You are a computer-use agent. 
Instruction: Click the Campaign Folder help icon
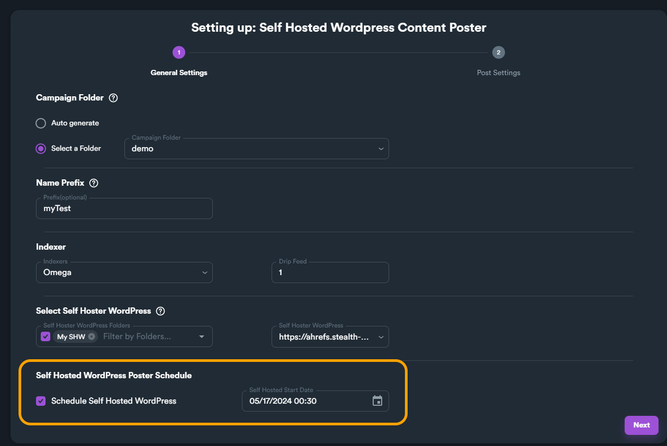pyautogui.click(x=113, y=98)
